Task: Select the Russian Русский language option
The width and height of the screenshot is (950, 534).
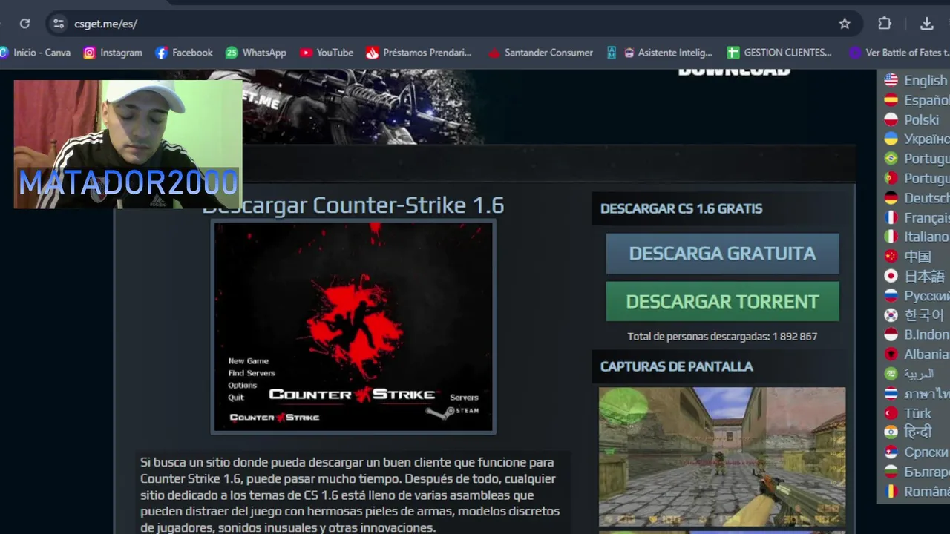Action: (x=917, y=296)
